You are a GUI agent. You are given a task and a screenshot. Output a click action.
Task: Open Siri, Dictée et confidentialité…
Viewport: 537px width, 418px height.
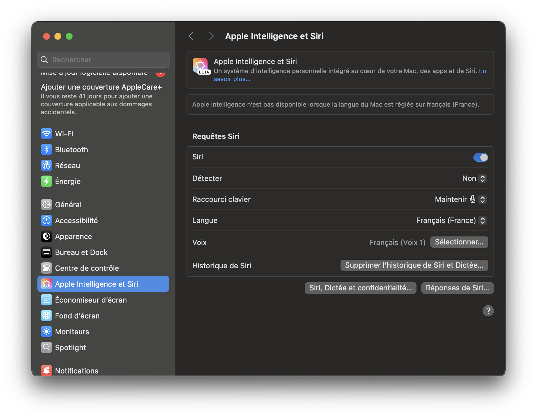pyautogui.click(x=360, y=288)
